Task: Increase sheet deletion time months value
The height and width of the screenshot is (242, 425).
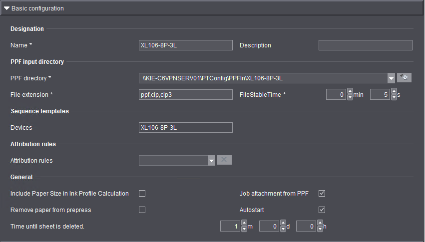Action: 244,223
